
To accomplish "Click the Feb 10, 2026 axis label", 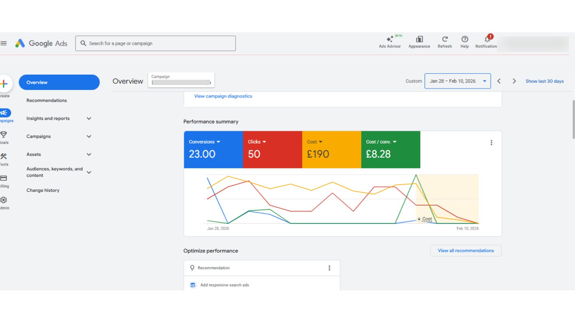I will point(468,228).
